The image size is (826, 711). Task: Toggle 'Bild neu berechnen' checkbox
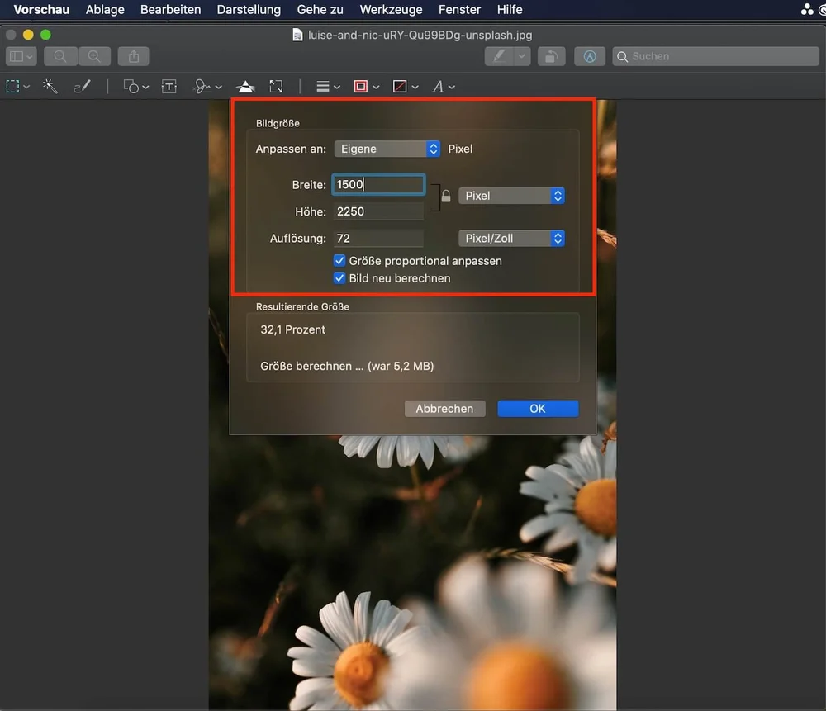coord(339,278)
